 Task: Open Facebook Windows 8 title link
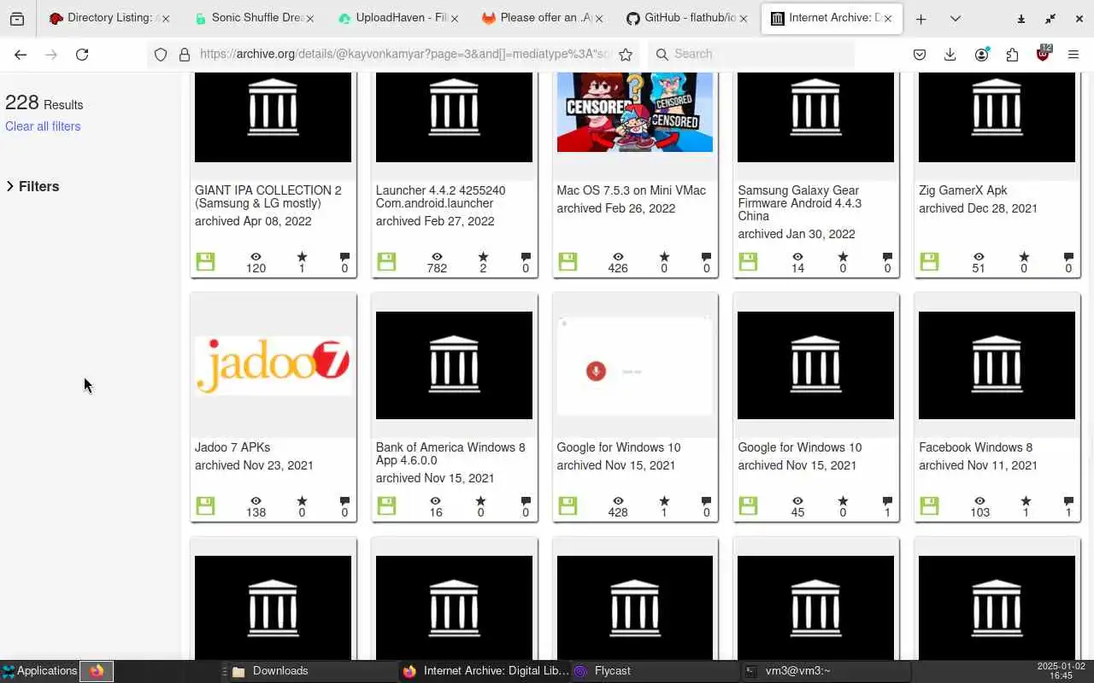(975, 447)
